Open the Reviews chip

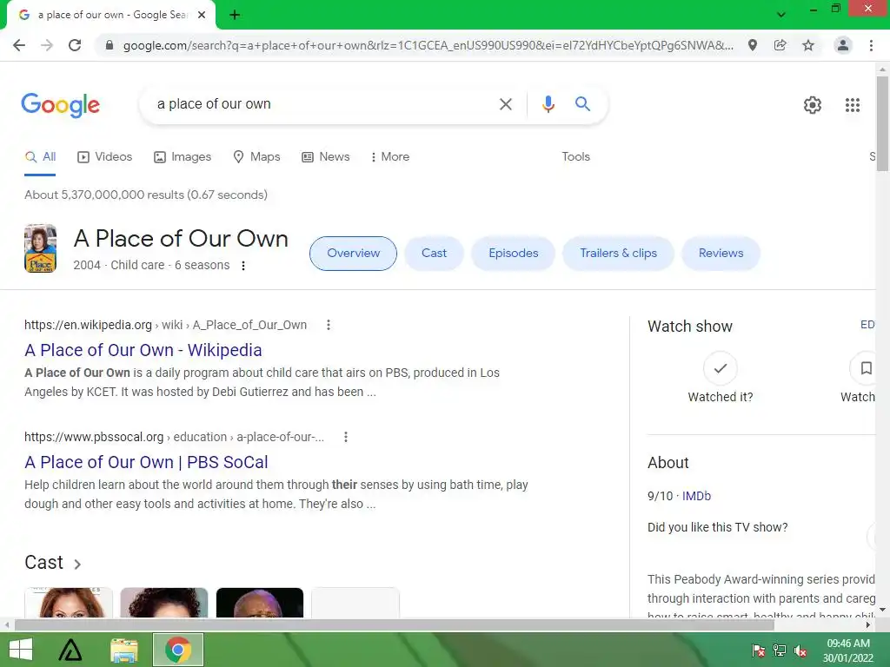(x=721, y=253)
